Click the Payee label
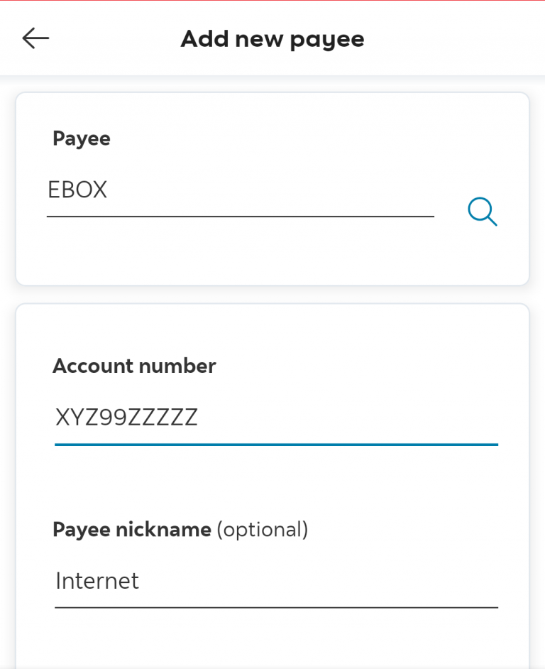Viewport: 545px width, 669px height. [81, 138]
